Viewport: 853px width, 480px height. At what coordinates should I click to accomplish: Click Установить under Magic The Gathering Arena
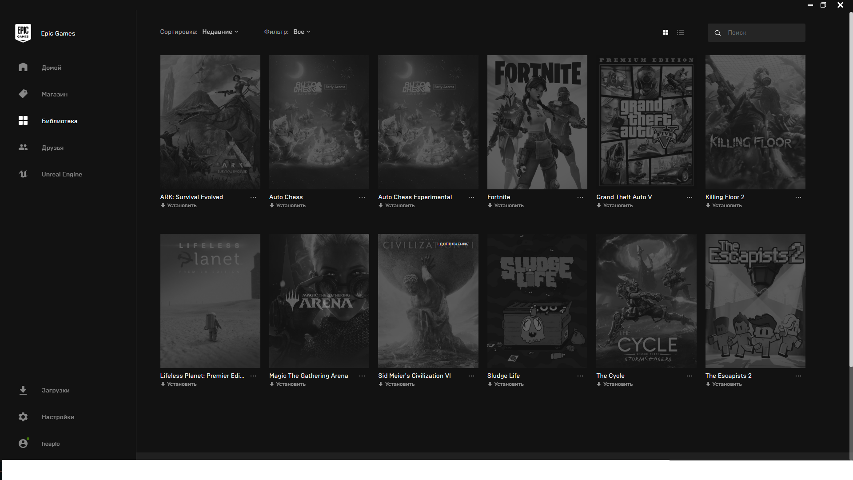[x=287, y=384]
